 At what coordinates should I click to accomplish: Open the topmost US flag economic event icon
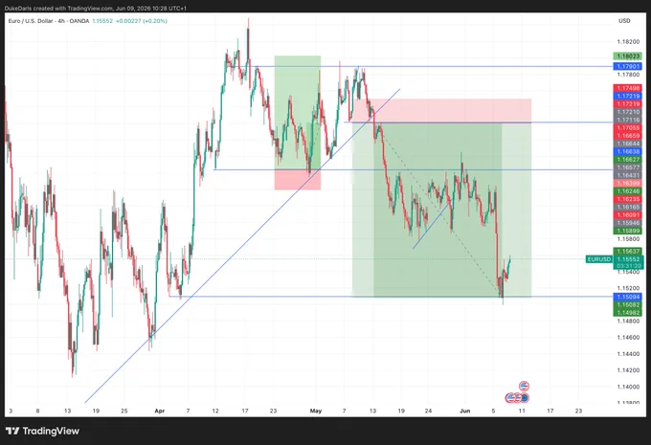[524, 386]
